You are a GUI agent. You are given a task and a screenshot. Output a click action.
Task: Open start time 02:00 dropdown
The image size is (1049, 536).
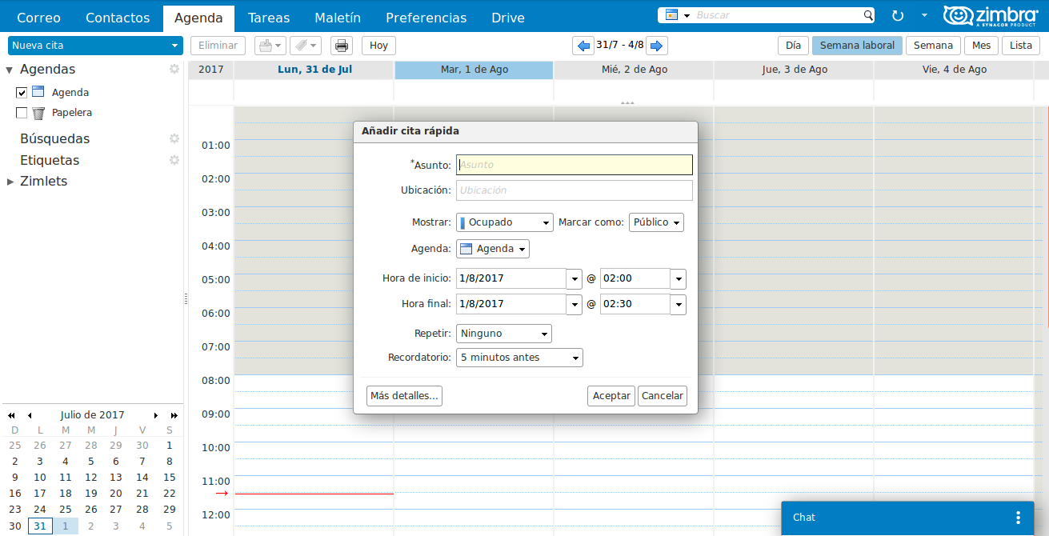[x=678, y=279]
